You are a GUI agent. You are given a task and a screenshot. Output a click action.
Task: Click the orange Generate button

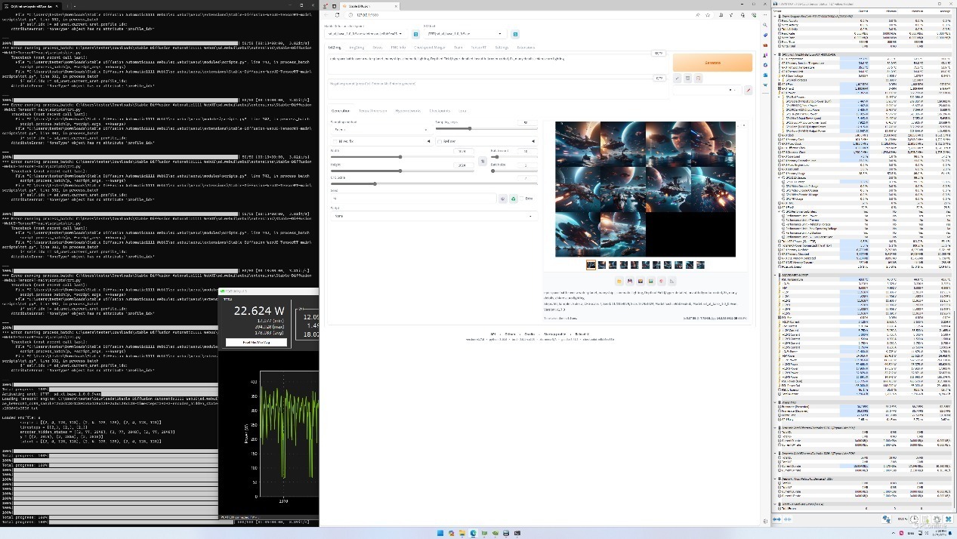(x=712, y=63)
